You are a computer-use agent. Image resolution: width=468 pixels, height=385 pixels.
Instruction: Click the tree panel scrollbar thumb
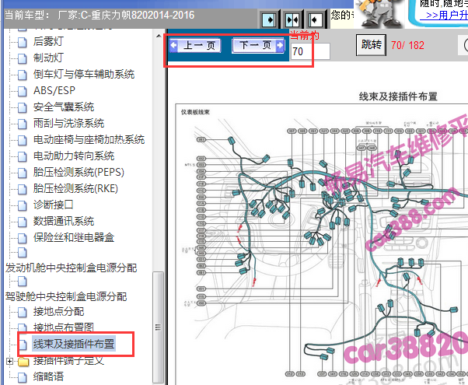coord(159,327)
